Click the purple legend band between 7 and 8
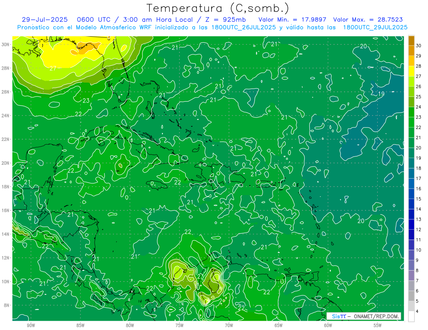The width and height of the screenshot is (428, 330). click(x=411, y=275)
